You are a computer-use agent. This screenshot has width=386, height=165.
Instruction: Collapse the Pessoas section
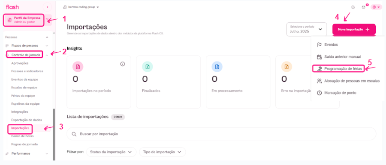(47, 37)
